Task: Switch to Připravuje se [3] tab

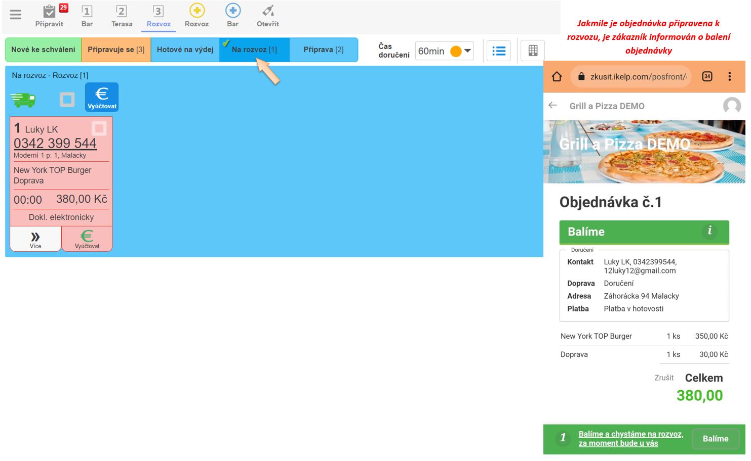Action: [116, 50]
